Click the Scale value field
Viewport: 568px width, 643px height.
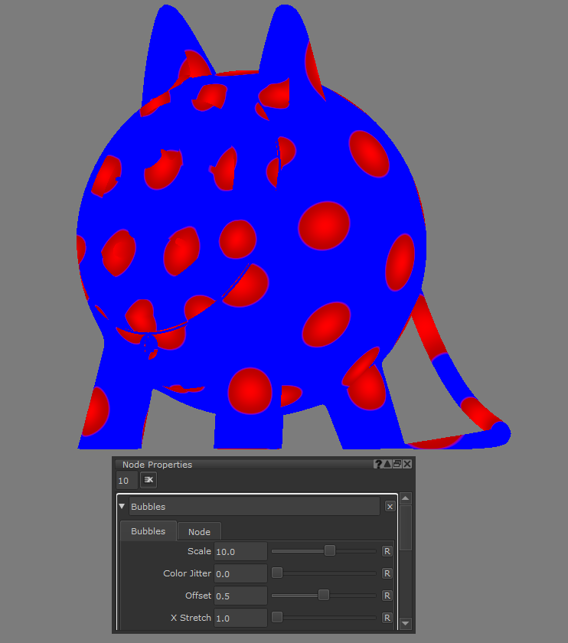tap(240, 551)
